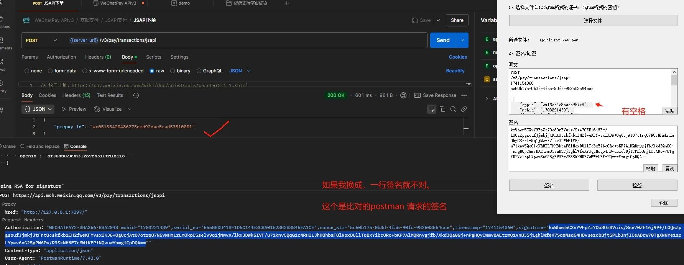Click the network globe icon in response bar
Screen dimensions: 684x265
403,95
